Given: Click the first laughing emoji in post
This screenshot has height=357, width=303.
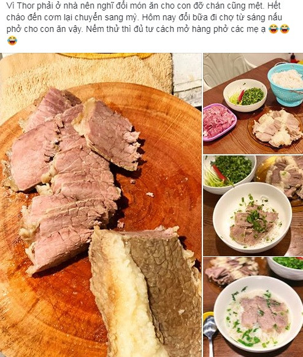Looking at the screenshot, I should (273, 29).
